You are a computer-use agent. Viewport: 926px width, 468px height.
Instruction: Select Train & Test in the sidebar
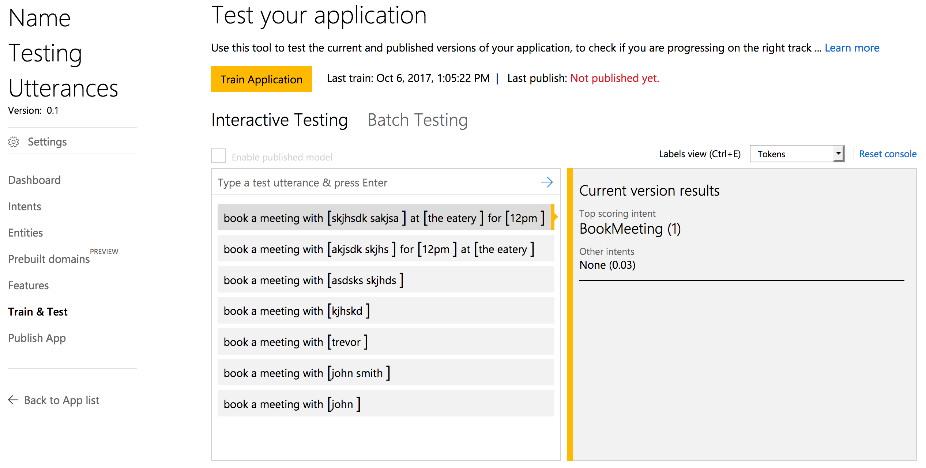[37, 312]
